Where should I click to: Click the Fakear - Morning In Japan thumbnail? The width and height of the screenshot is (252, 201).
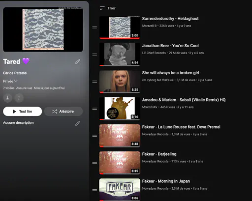click(120, 190)
